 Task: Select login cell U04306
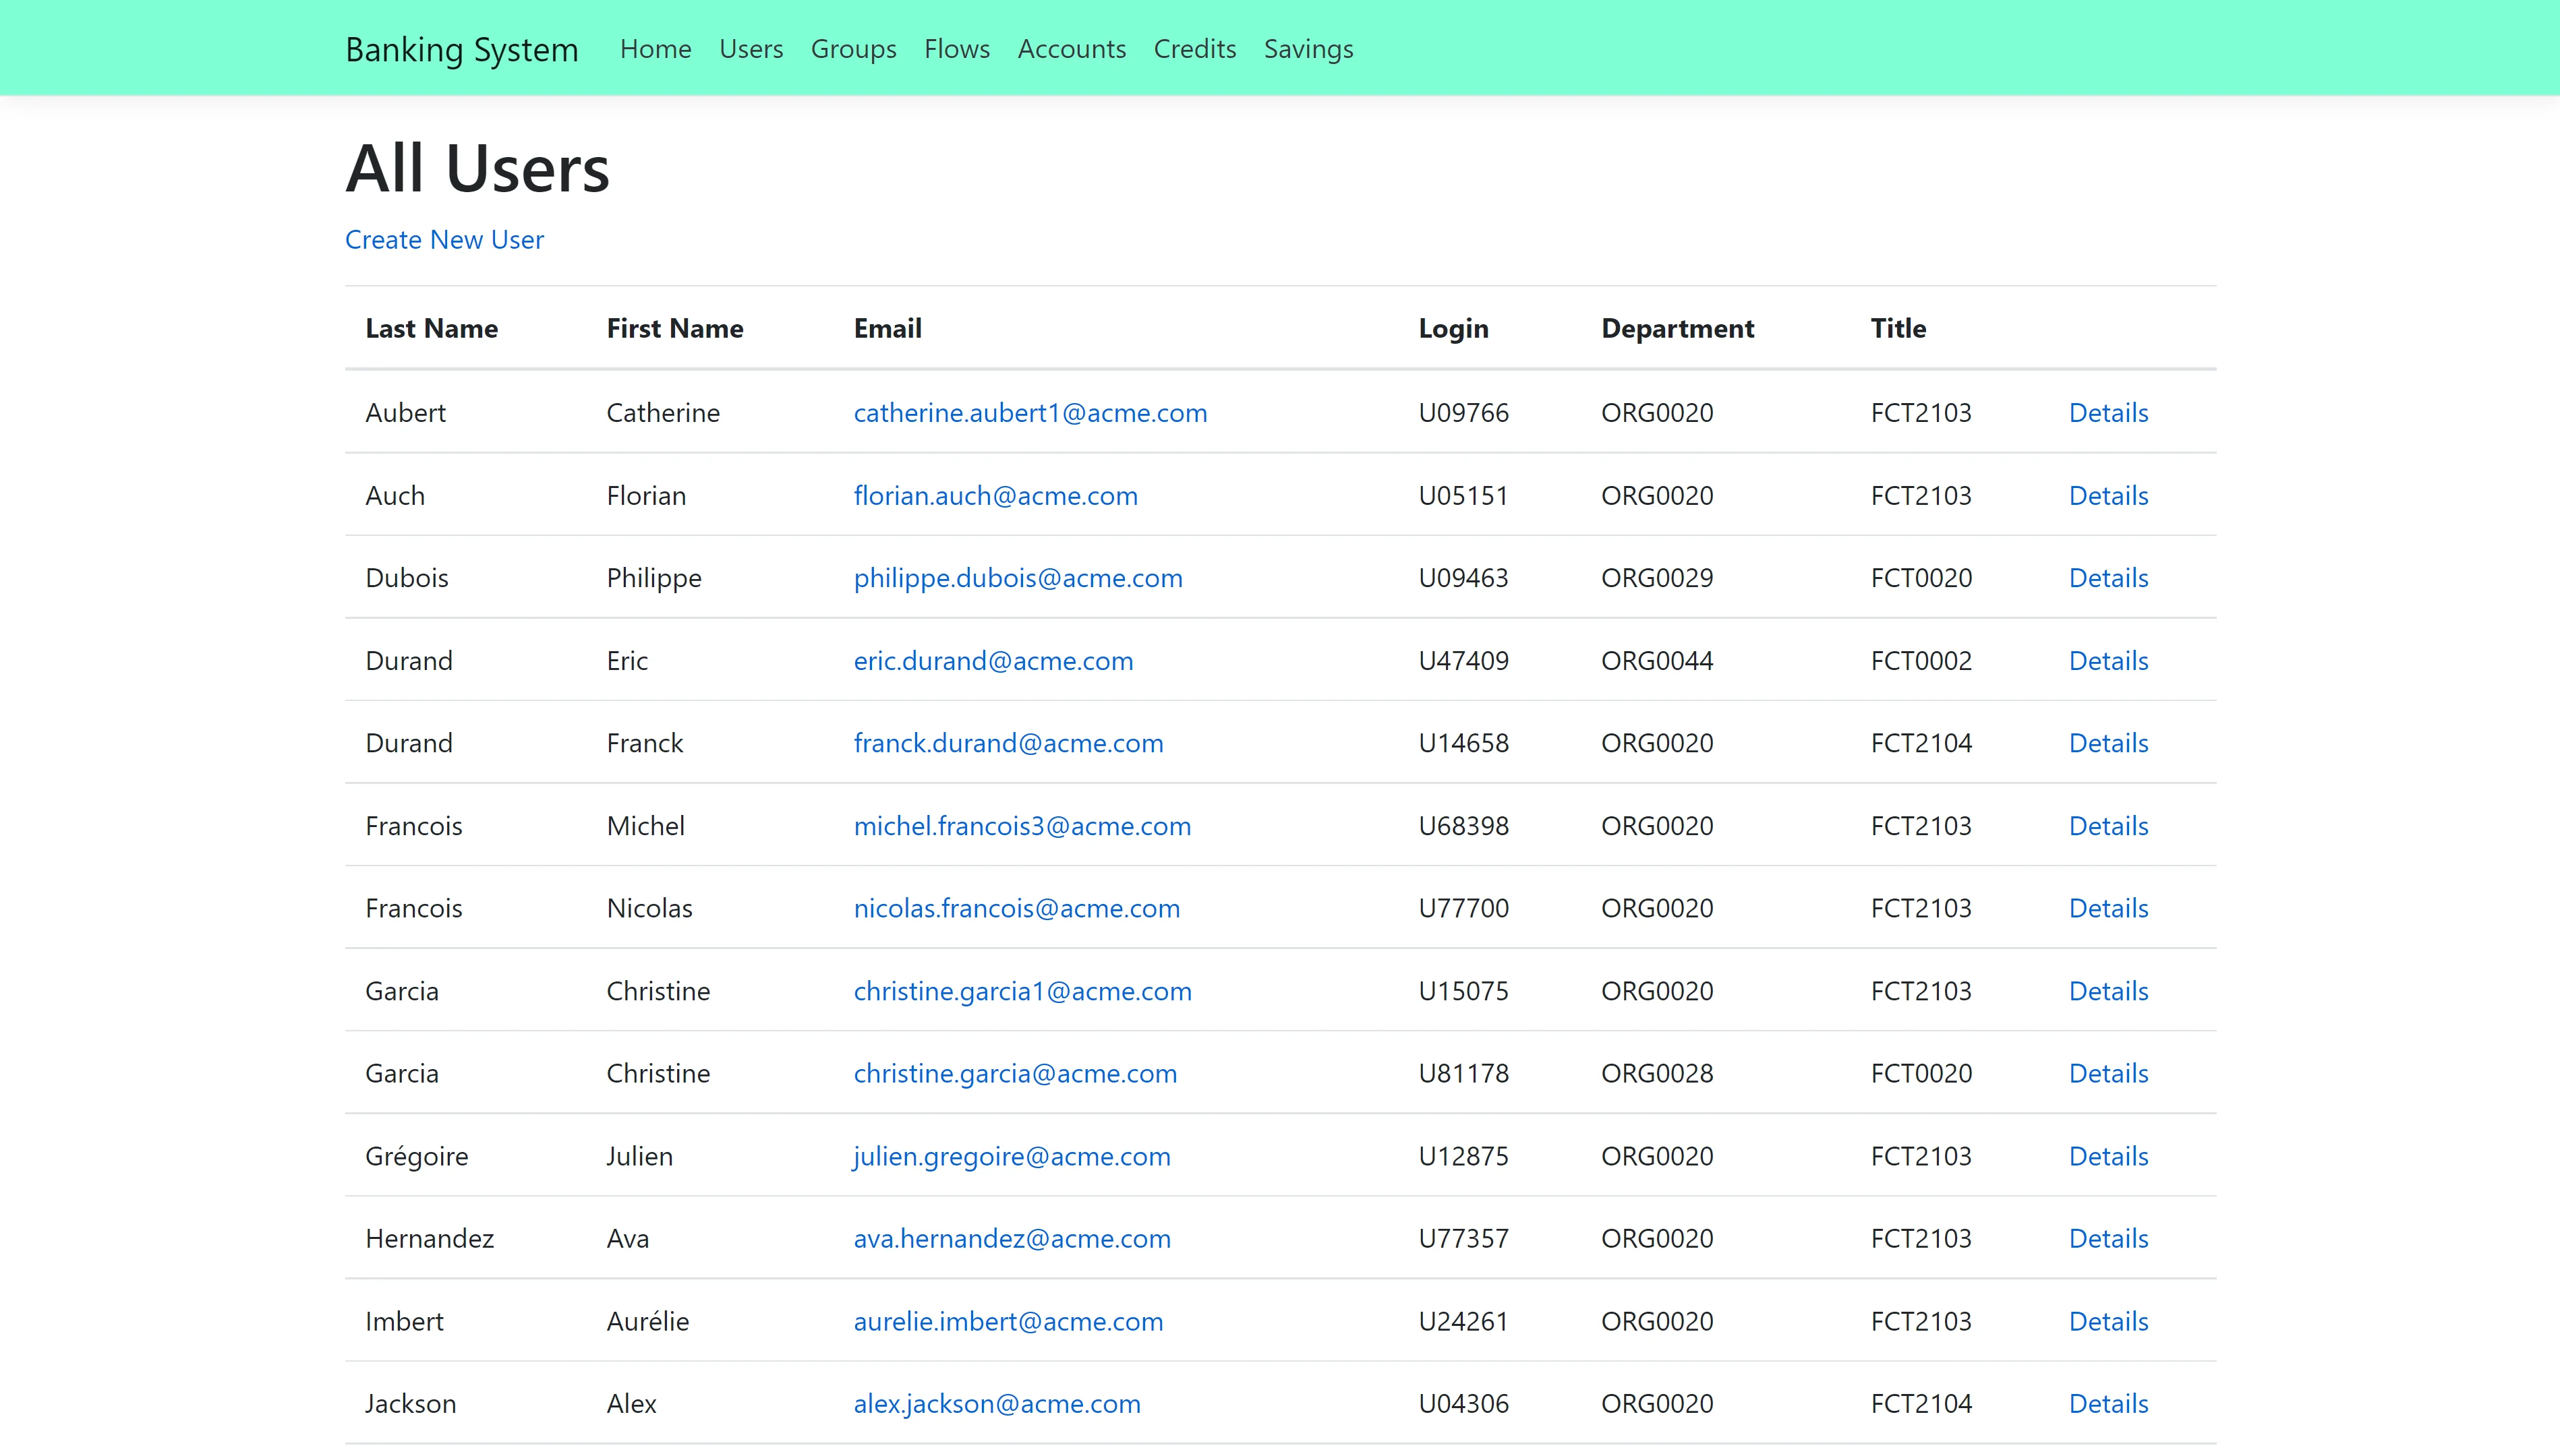(1463, 1404)
